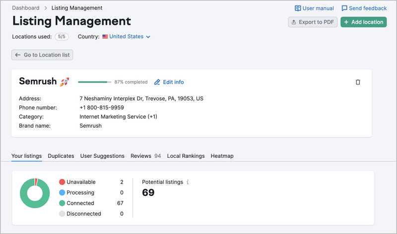This screenshot has width=397, height=234.
Task: Open the Edit info link
Action: point(173,82)
